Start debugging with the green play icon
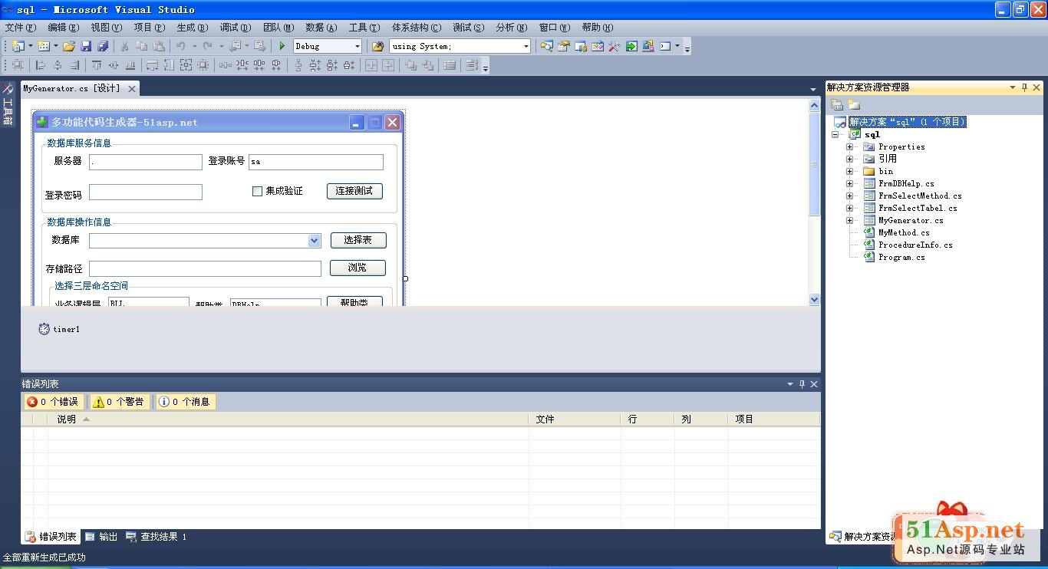The image size is (1048, 569). point(282,46)
